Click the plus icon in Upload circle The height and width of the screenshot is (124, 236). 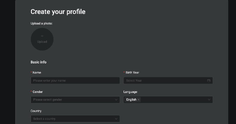click(42, 36)
